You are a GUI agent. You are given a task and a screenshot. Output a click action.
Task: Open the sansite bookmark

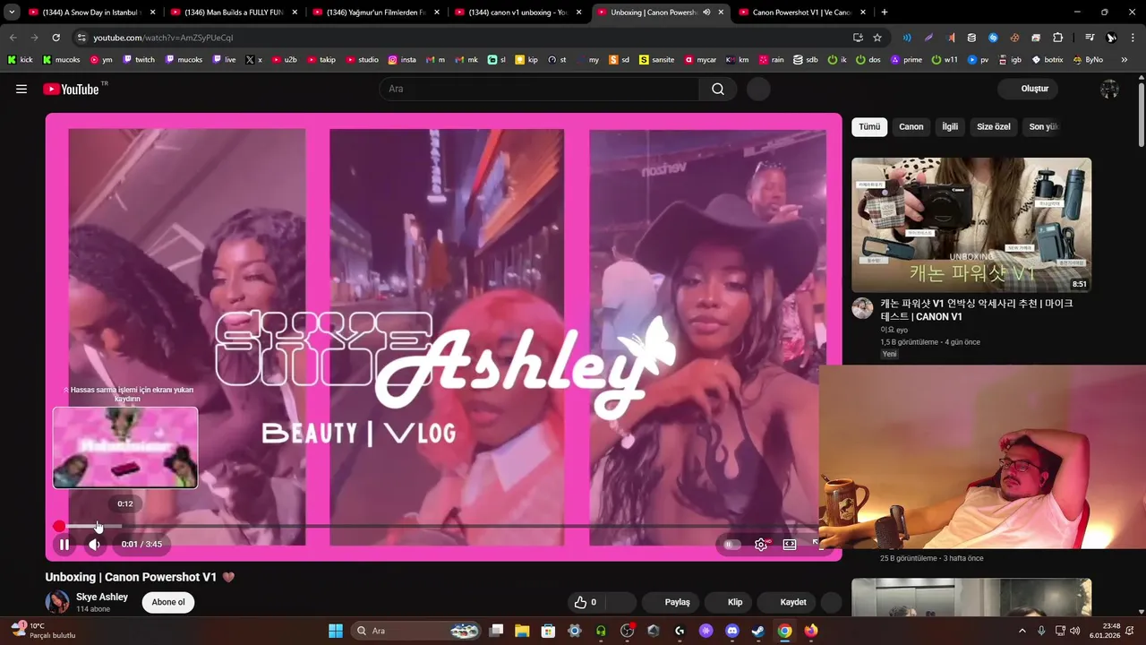(x=656, y=60)
